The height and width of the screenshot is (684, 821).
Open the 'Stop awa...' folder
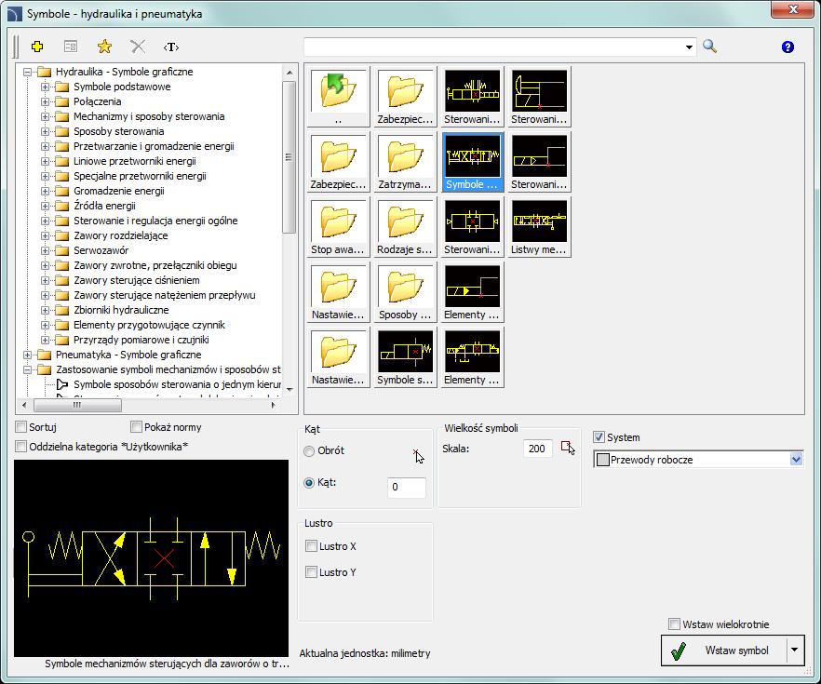coord(338,227)
